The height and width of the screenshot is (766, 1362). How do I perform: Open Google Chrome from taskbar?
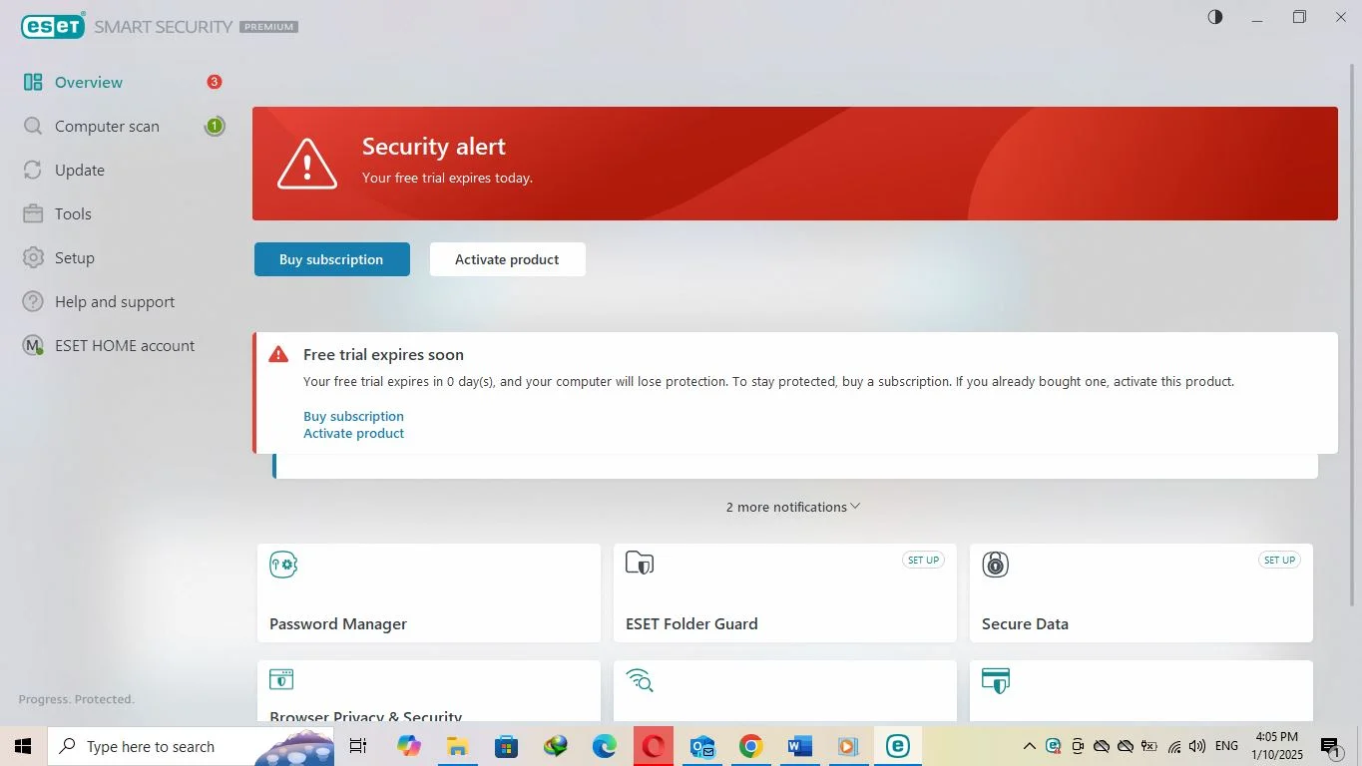tap(751, 746)
